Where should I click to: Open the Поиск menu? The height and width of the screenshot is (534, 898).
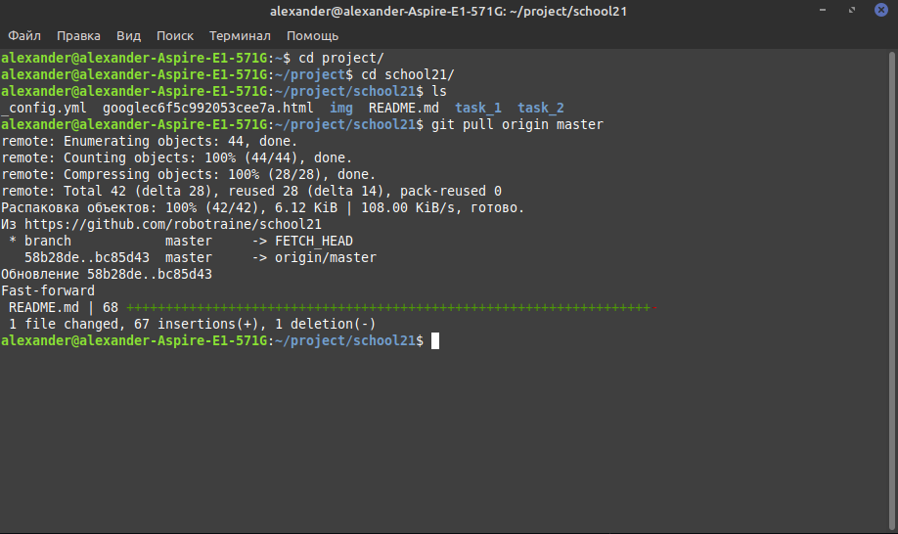pos(175,35)
